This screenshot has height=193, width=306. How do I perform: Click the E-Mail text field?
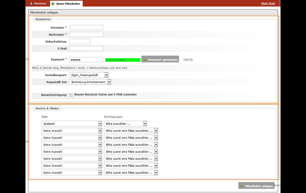tap(86, 48)
